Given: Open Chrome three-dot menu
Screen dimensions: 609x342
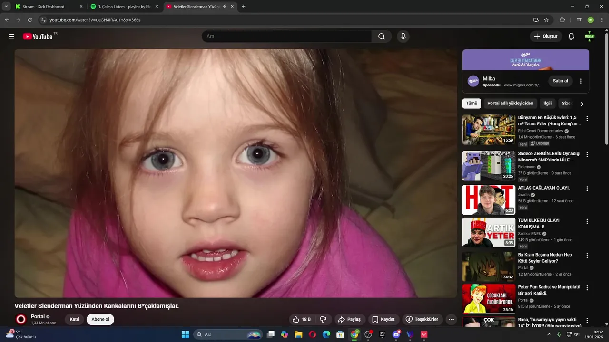Looking at the screenshot, I should 602,20.
